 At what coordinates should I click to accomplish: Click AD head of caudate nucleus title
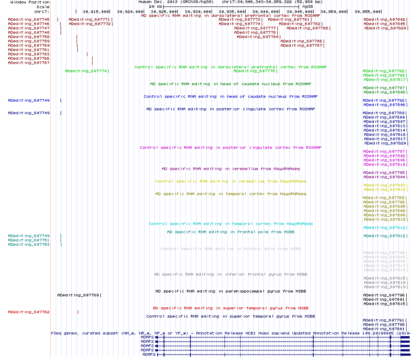click(231, 84)
